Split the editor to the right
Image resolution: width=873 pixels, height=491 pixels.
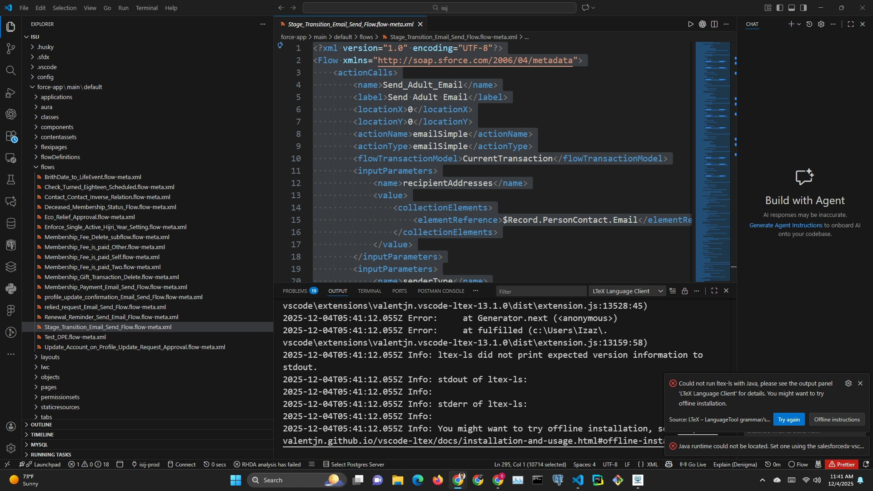click(x=714, y=24)
